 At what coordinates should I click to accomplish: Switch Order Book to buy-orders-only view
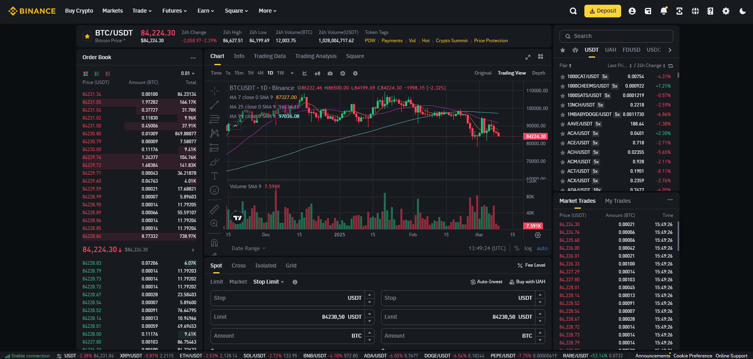pyautogui.click(x=97, y=74)
